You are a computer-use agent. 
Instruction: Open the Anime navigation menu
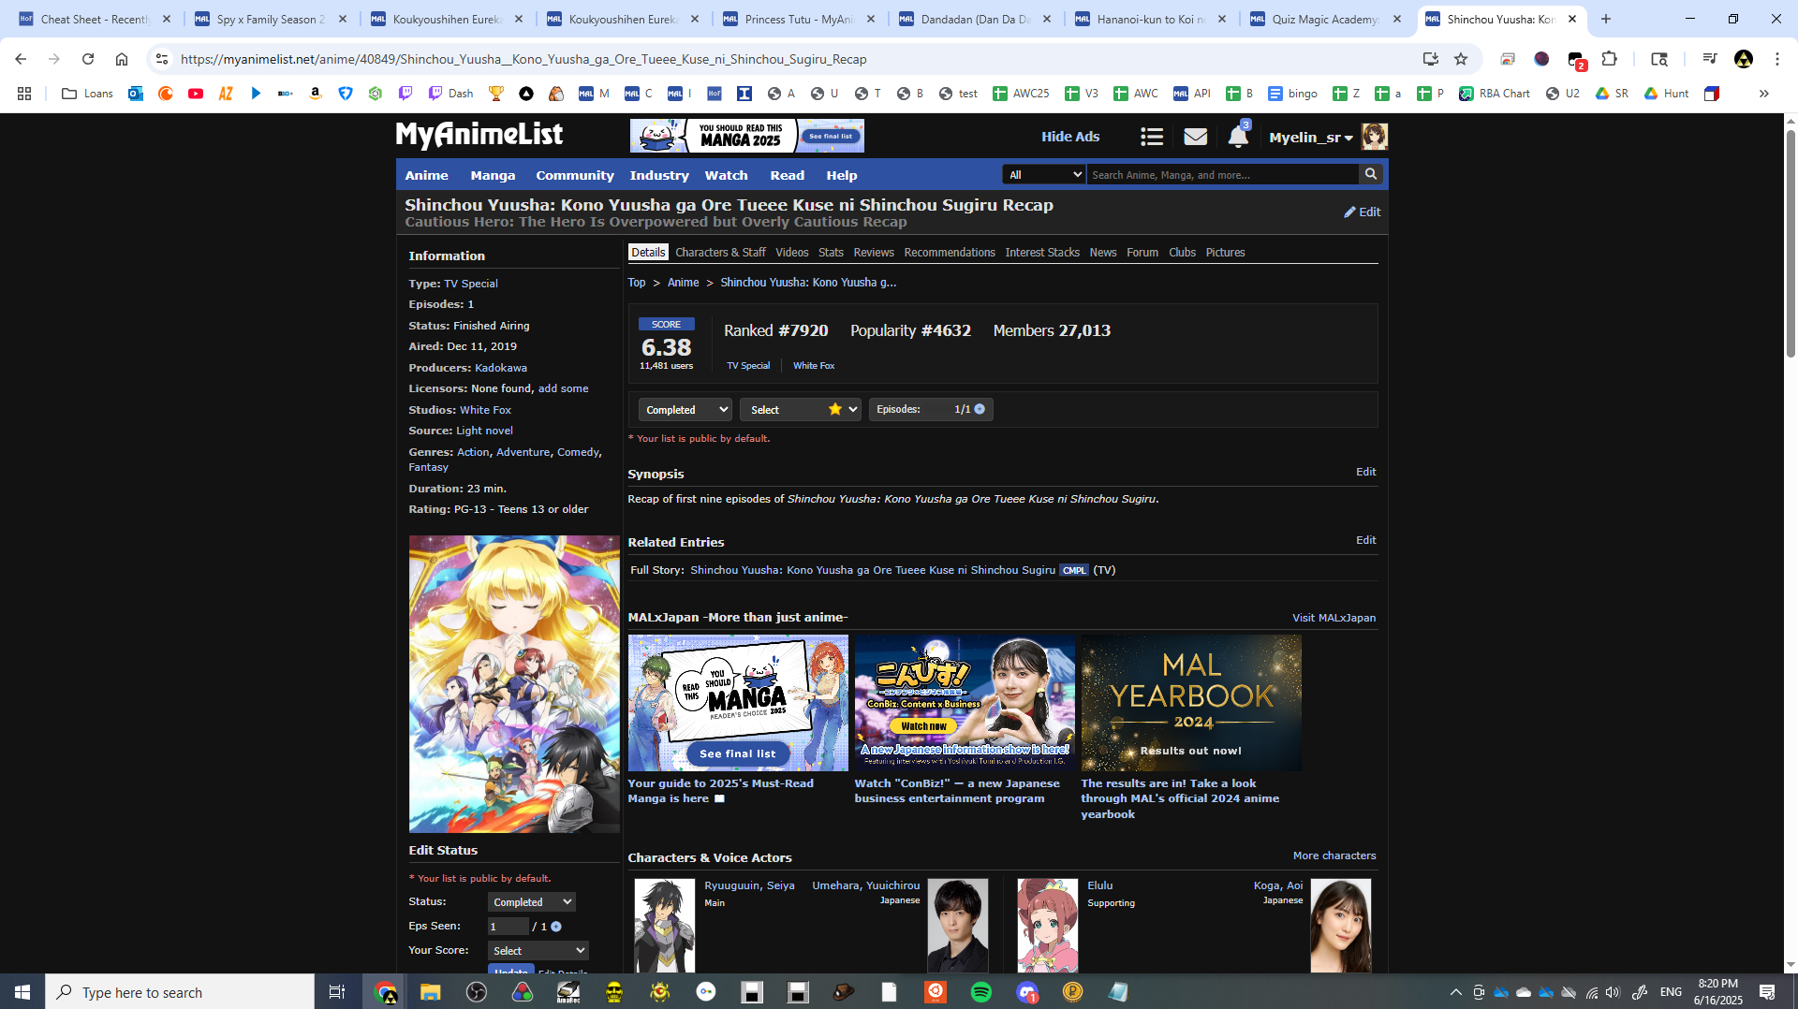point(427,175)
